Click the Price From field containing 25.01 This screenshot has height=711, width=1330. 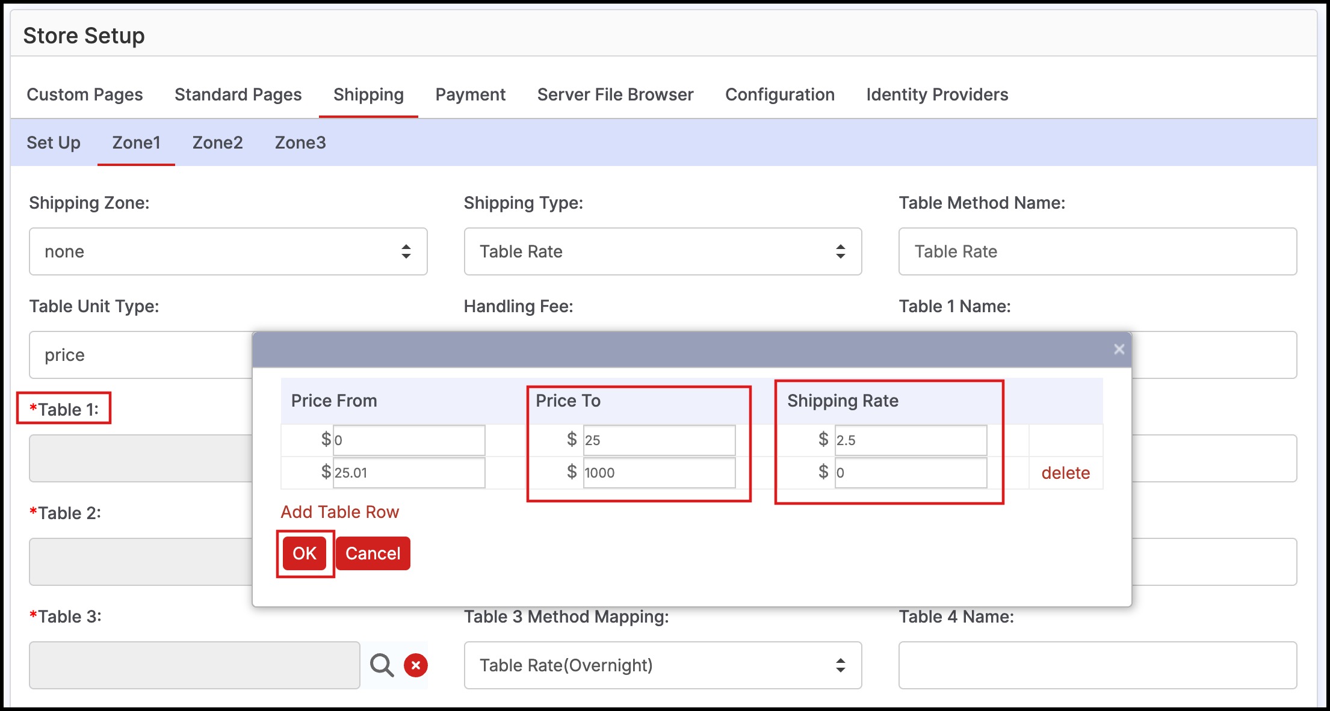[x=409, y=473]
